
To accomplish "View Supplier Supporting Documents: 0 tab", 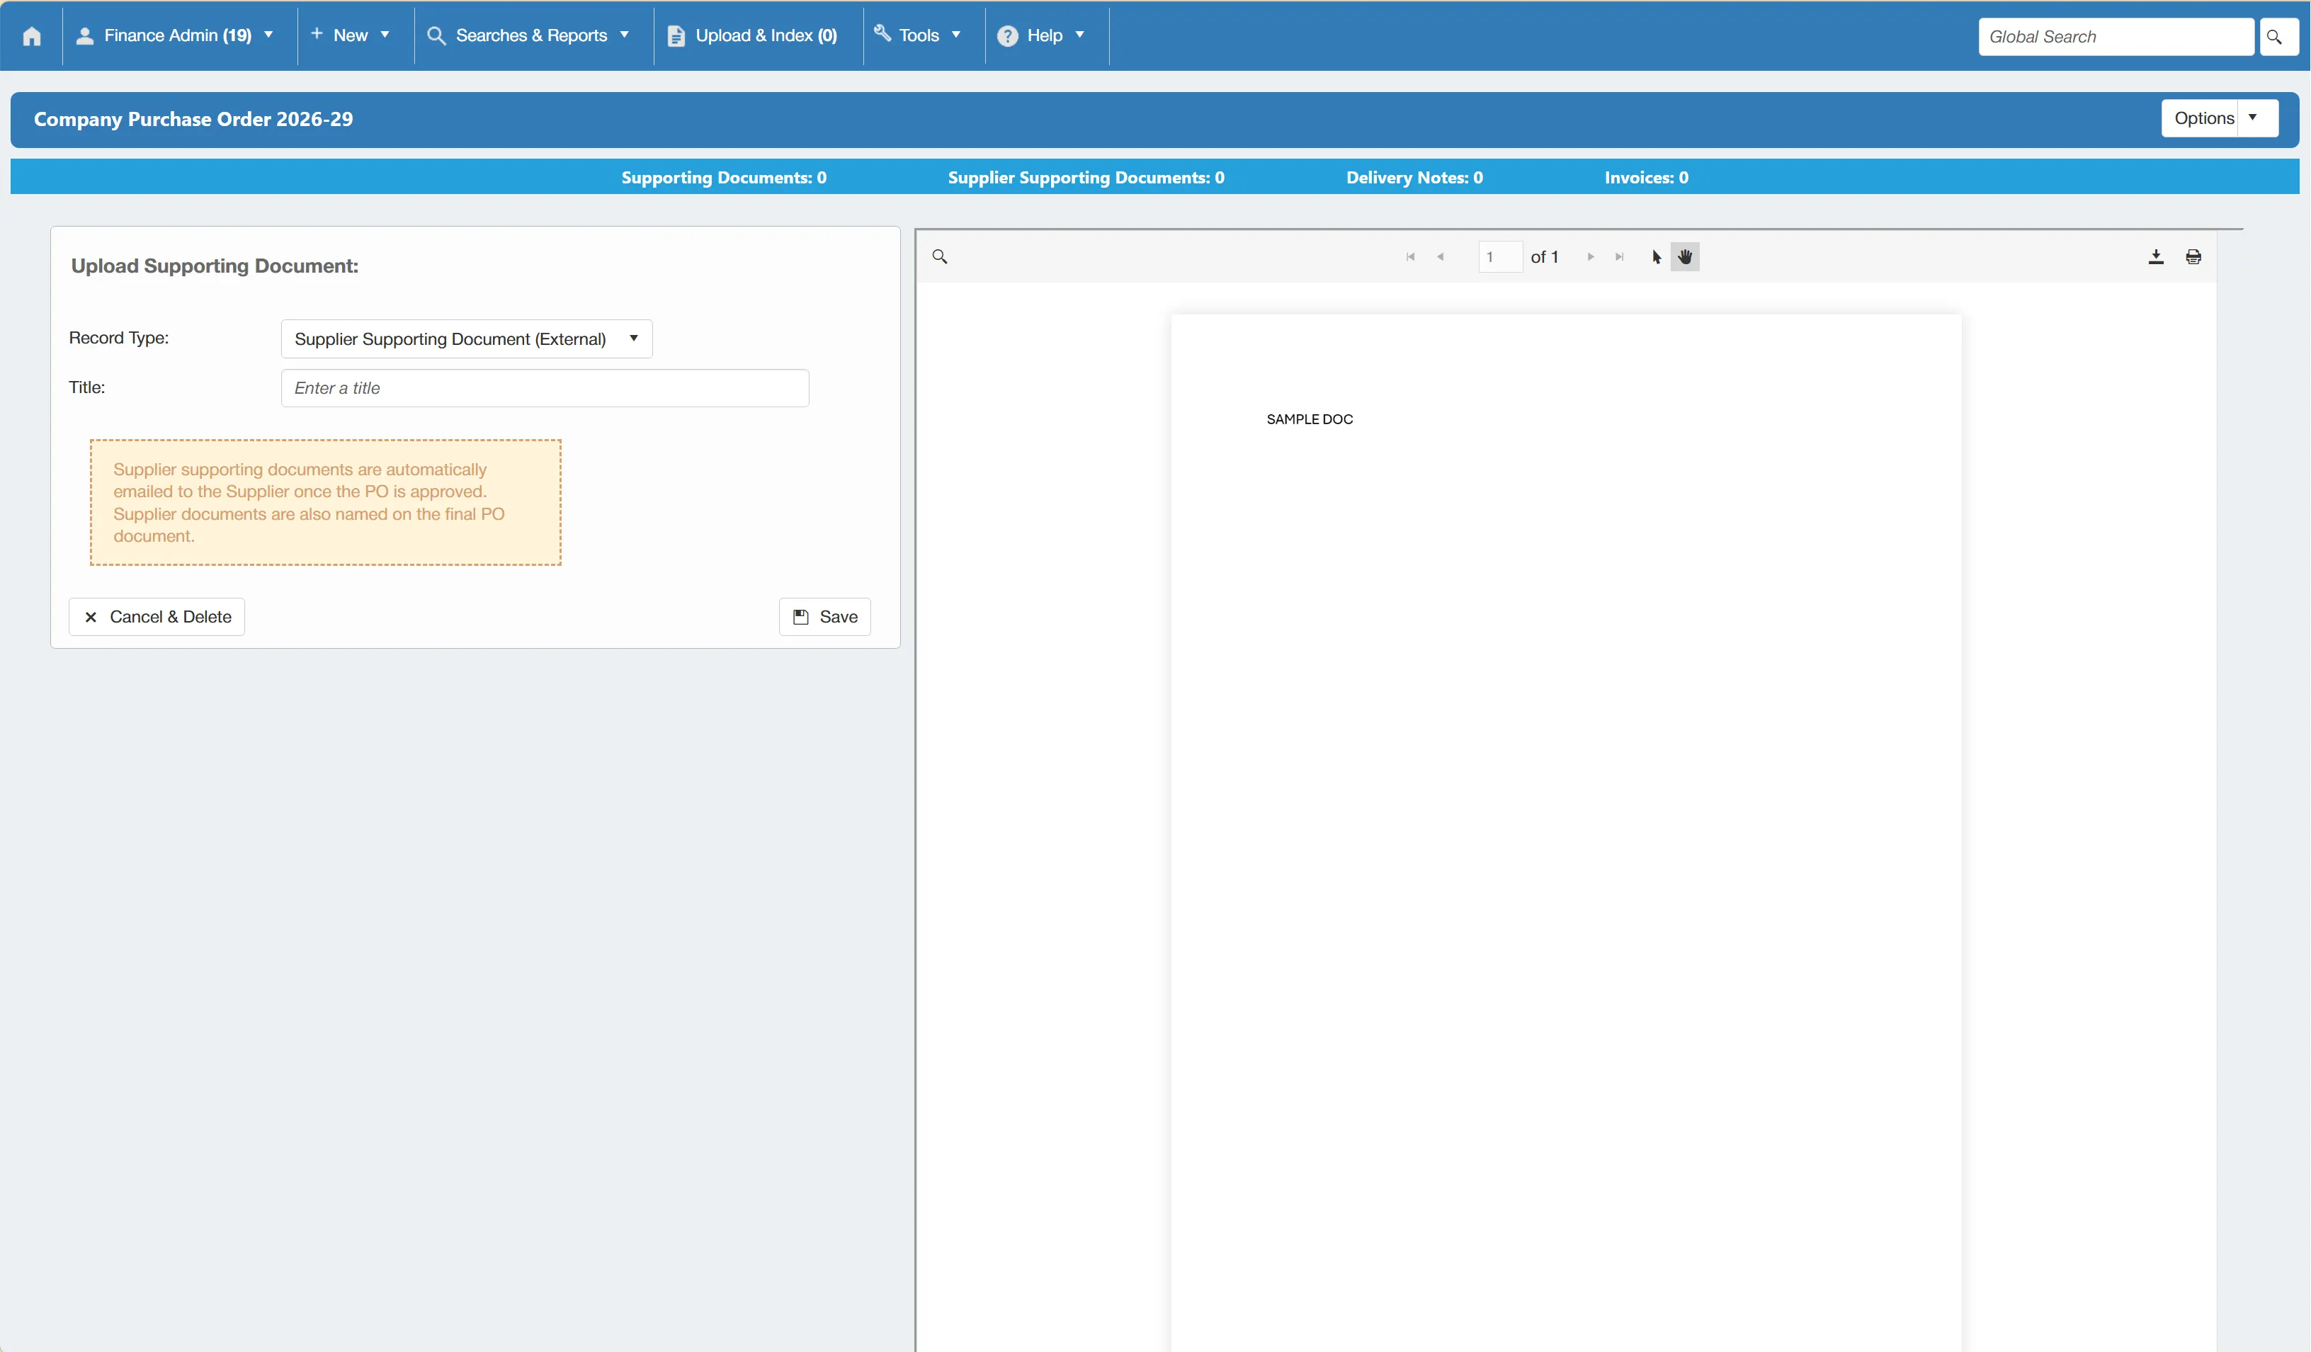I will click(x=1086, y=177).
